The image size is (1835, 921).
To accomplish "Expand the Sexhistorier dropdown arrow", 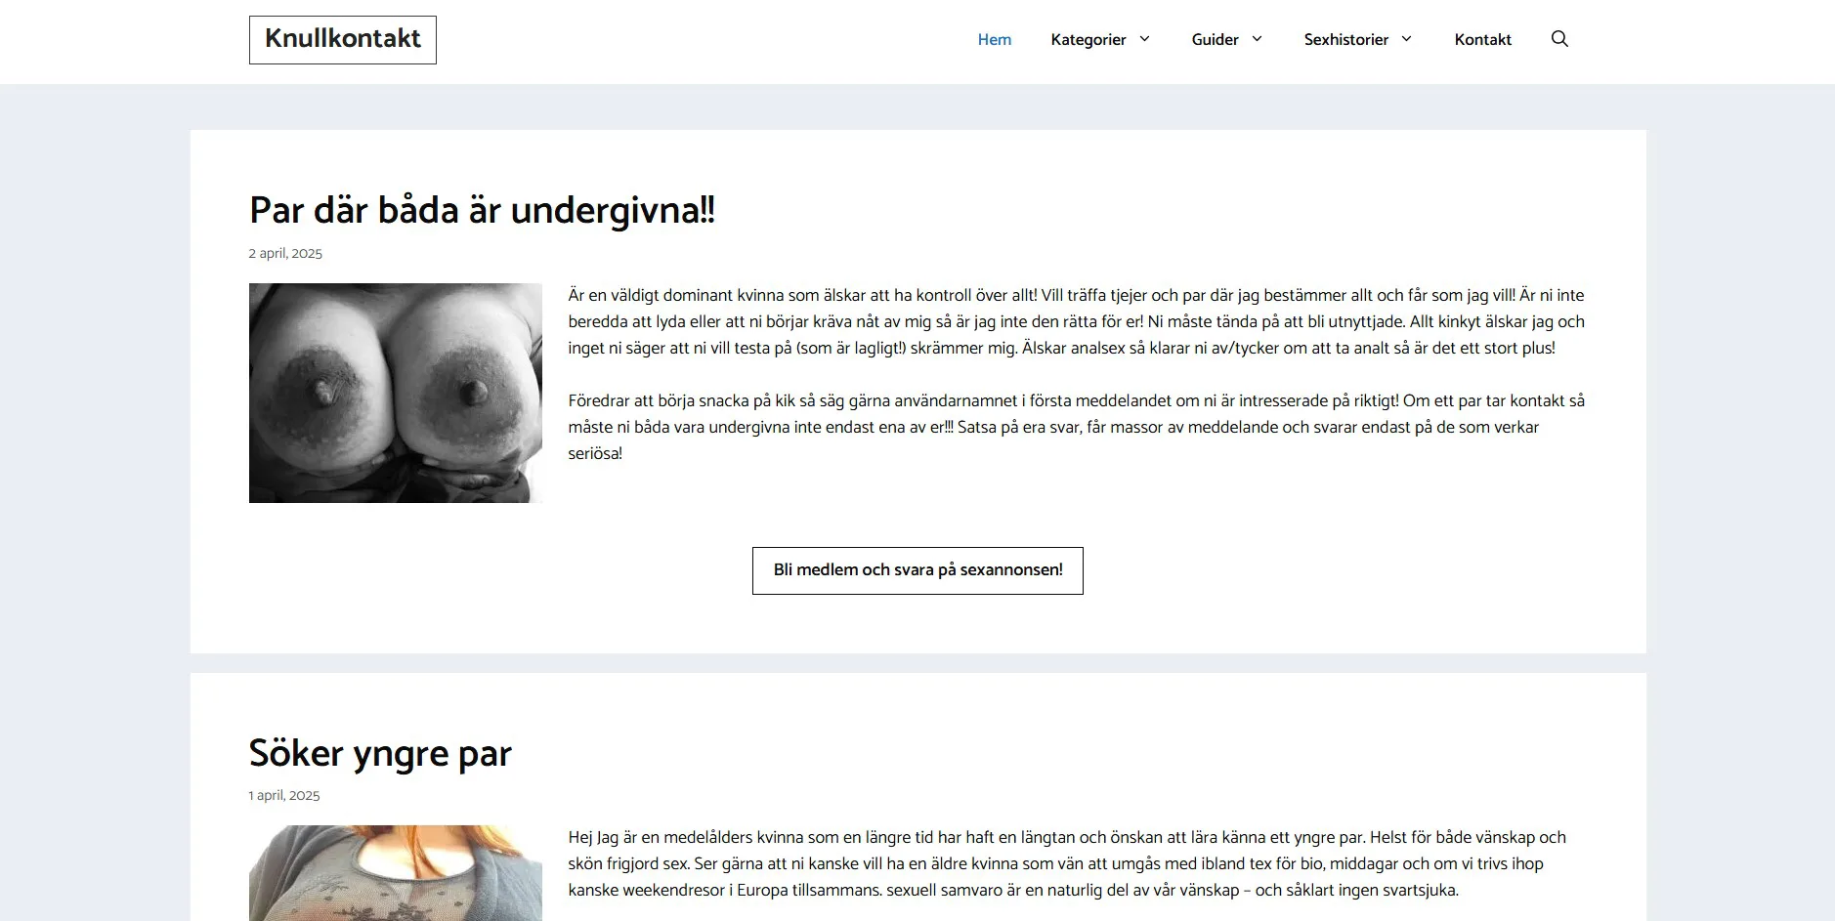I will [1407, 39].
